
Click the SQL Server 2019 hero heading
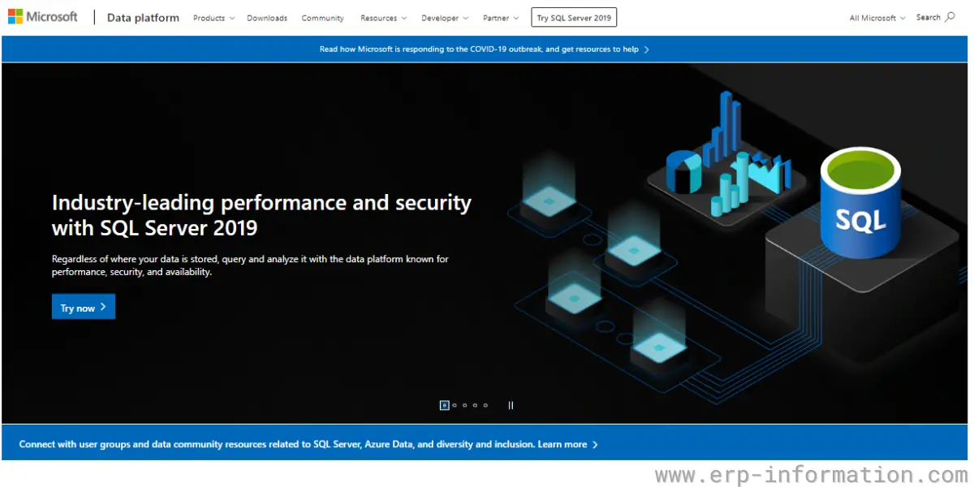point(261,215)
